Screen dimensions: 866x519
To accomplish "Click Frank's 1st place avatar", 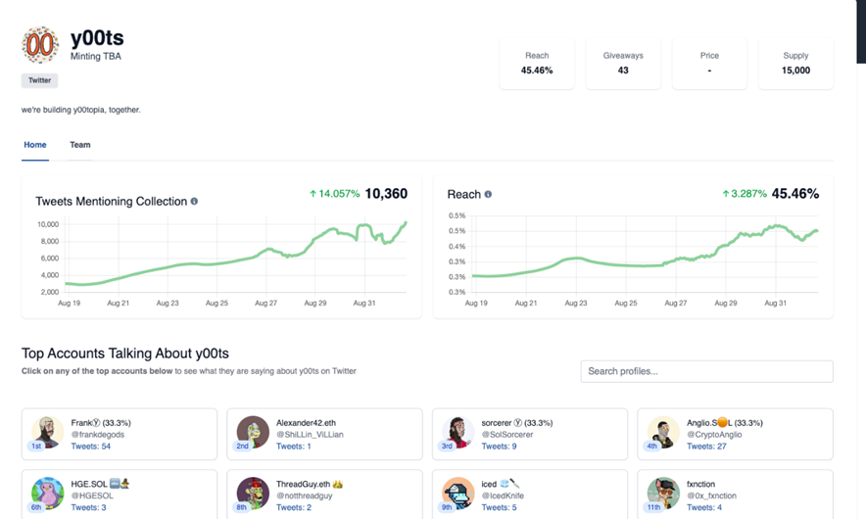I will (x=47, y=432).
